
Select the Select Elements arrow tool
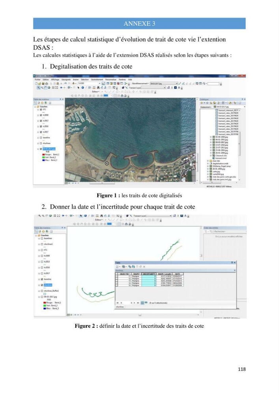pos(79,88)
